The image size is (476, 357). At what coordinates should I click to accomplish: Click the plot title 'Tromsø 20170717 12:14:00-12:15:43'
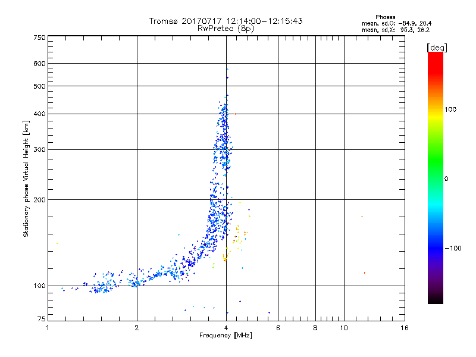pos(226,21)
